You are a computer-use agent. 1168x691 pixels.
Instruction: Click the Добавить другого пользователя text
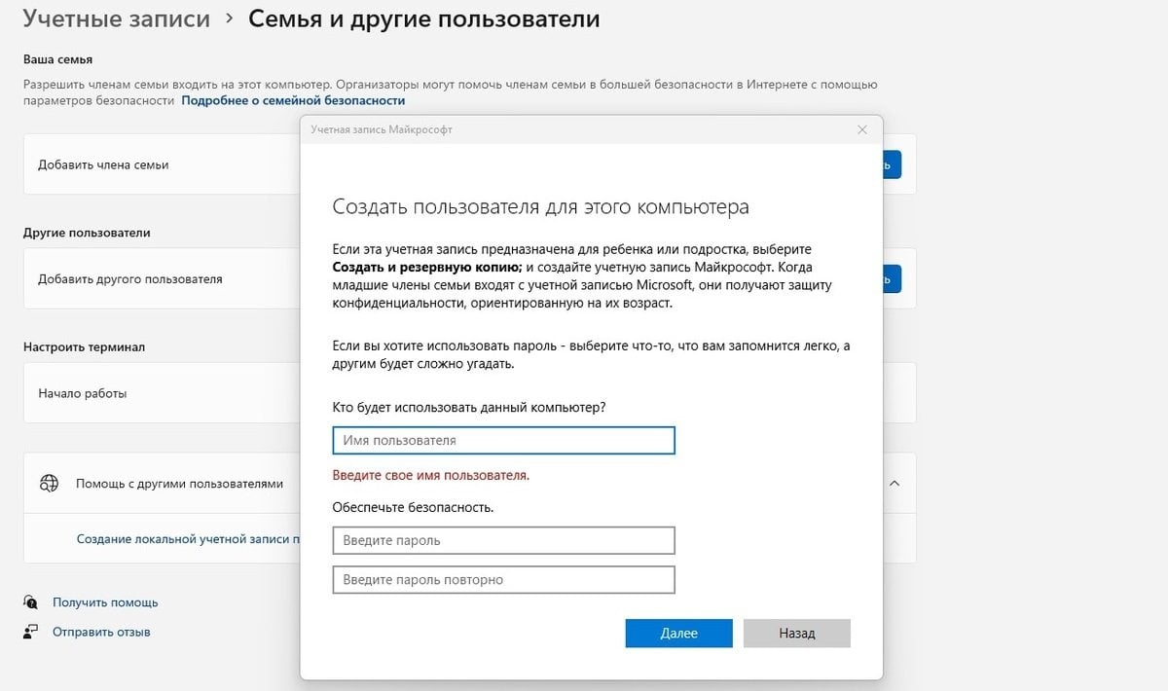130,278
